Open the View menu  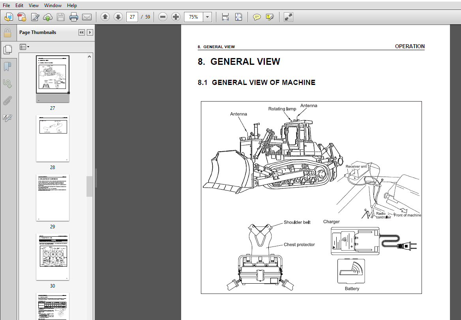click(x=34, y=5)
